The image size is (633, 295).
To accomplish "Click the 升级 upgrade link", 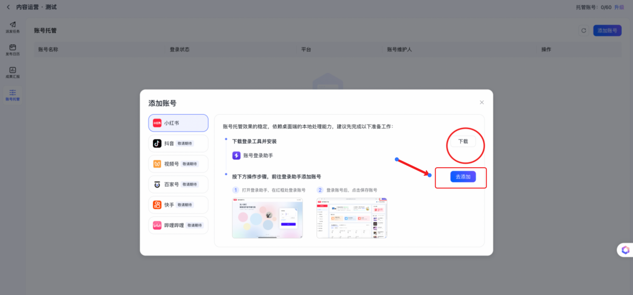I will [x=619, y=7].
